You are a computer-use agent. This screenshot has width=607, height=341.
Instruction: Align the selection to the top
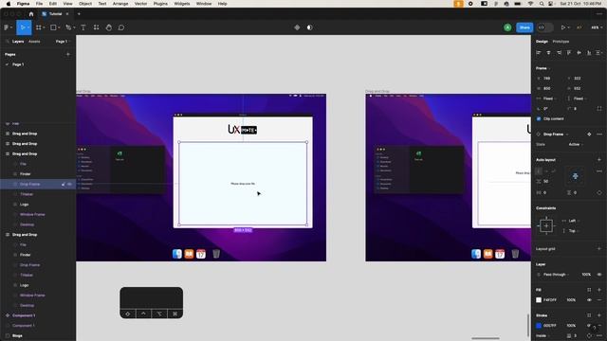(x=569, y=53)
